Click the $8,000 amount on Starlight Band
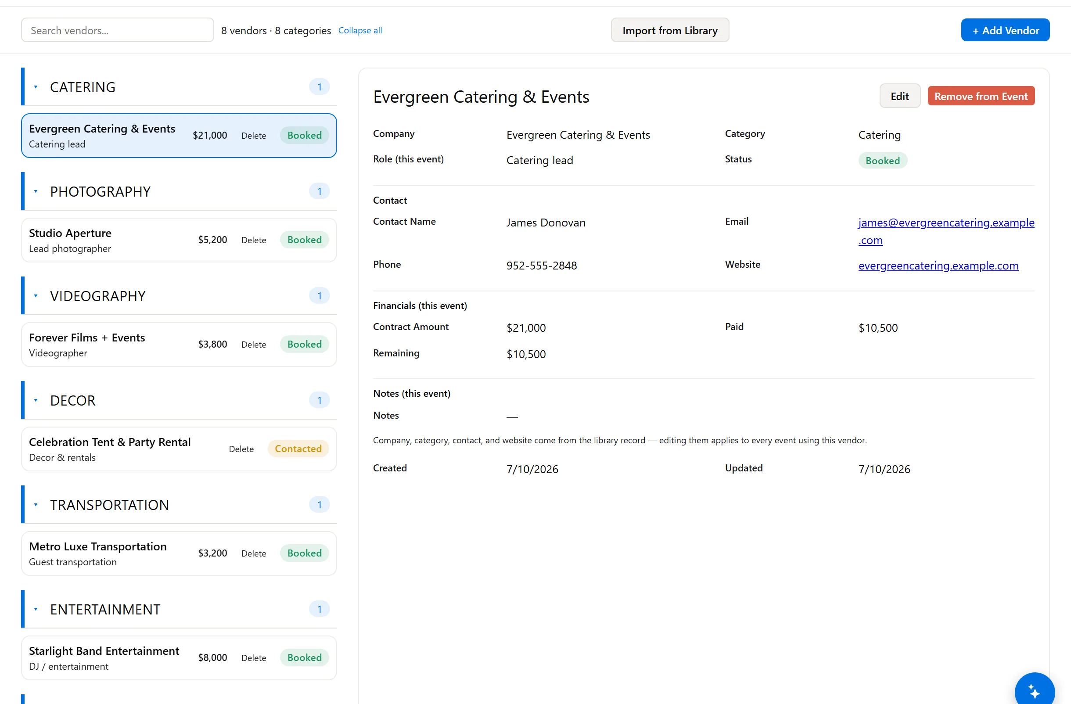The width and height of the screenshot is (1071, 704). pyautogui.click(x=212, y=657)
